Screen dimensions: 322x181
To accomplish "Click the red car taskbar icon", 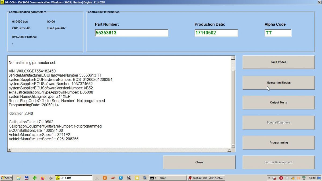I will tap(113, 178).
